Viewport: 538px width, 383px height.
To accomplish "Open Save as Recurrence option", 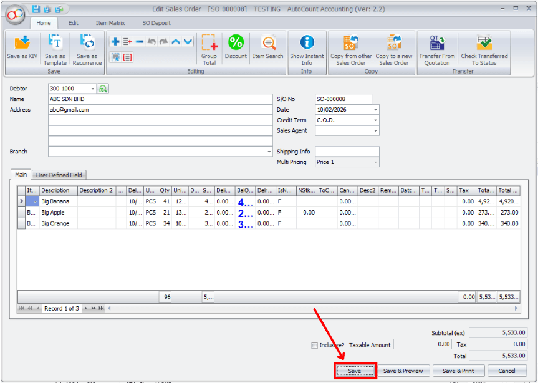I will coord(87,44).
